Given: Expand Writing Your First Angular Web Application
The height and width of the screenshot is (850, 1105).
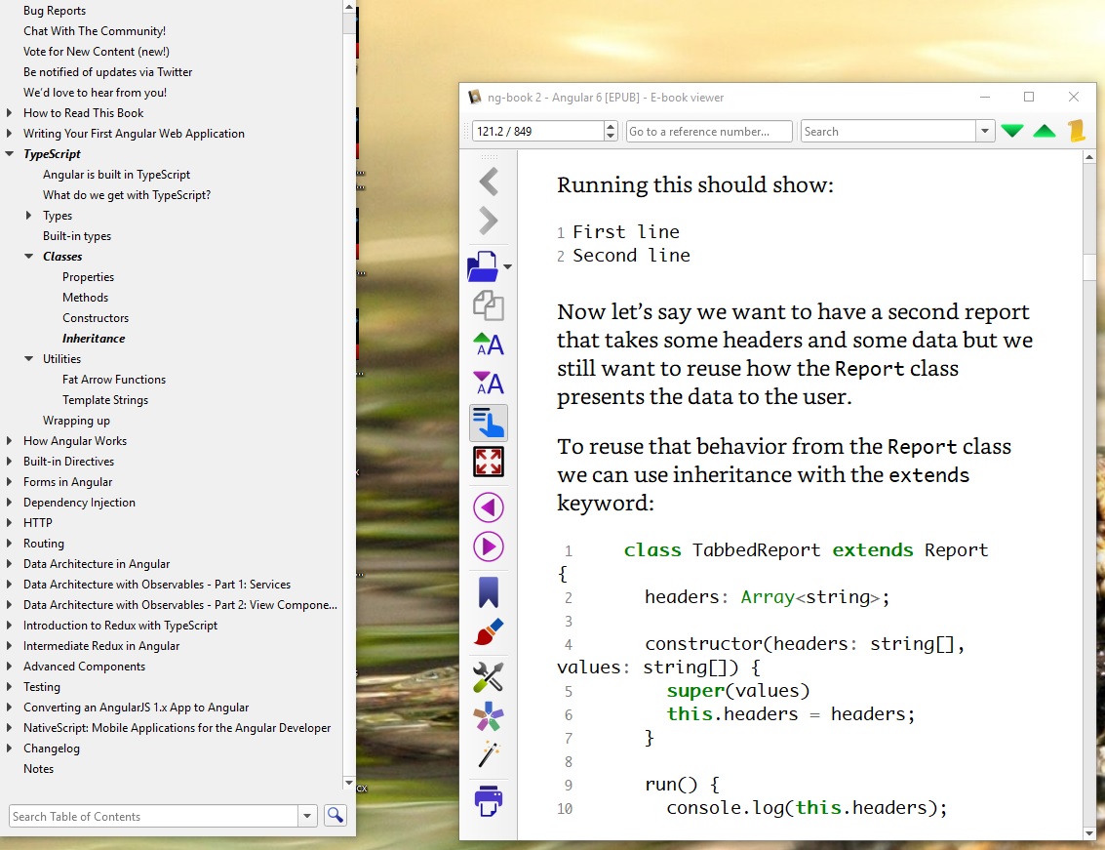Looking at the screenshot, I should click(9, 134).
